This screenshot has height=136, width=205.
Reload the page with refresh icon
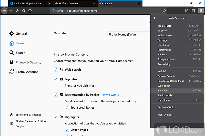(x=24, y=11)
